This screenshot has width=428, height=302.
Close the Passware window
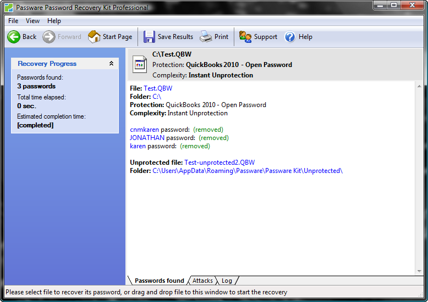[413, 5]
